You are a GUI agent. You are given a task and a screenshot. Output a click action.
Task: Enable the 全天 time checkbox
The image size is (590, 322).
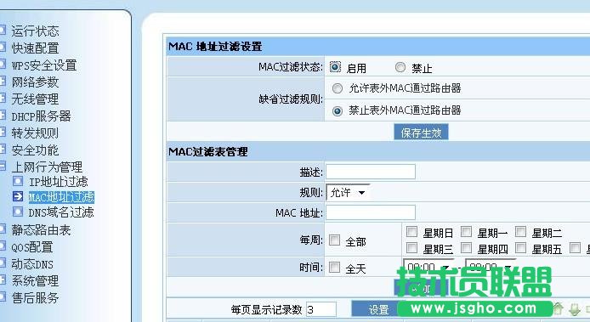tap(334, 267)
